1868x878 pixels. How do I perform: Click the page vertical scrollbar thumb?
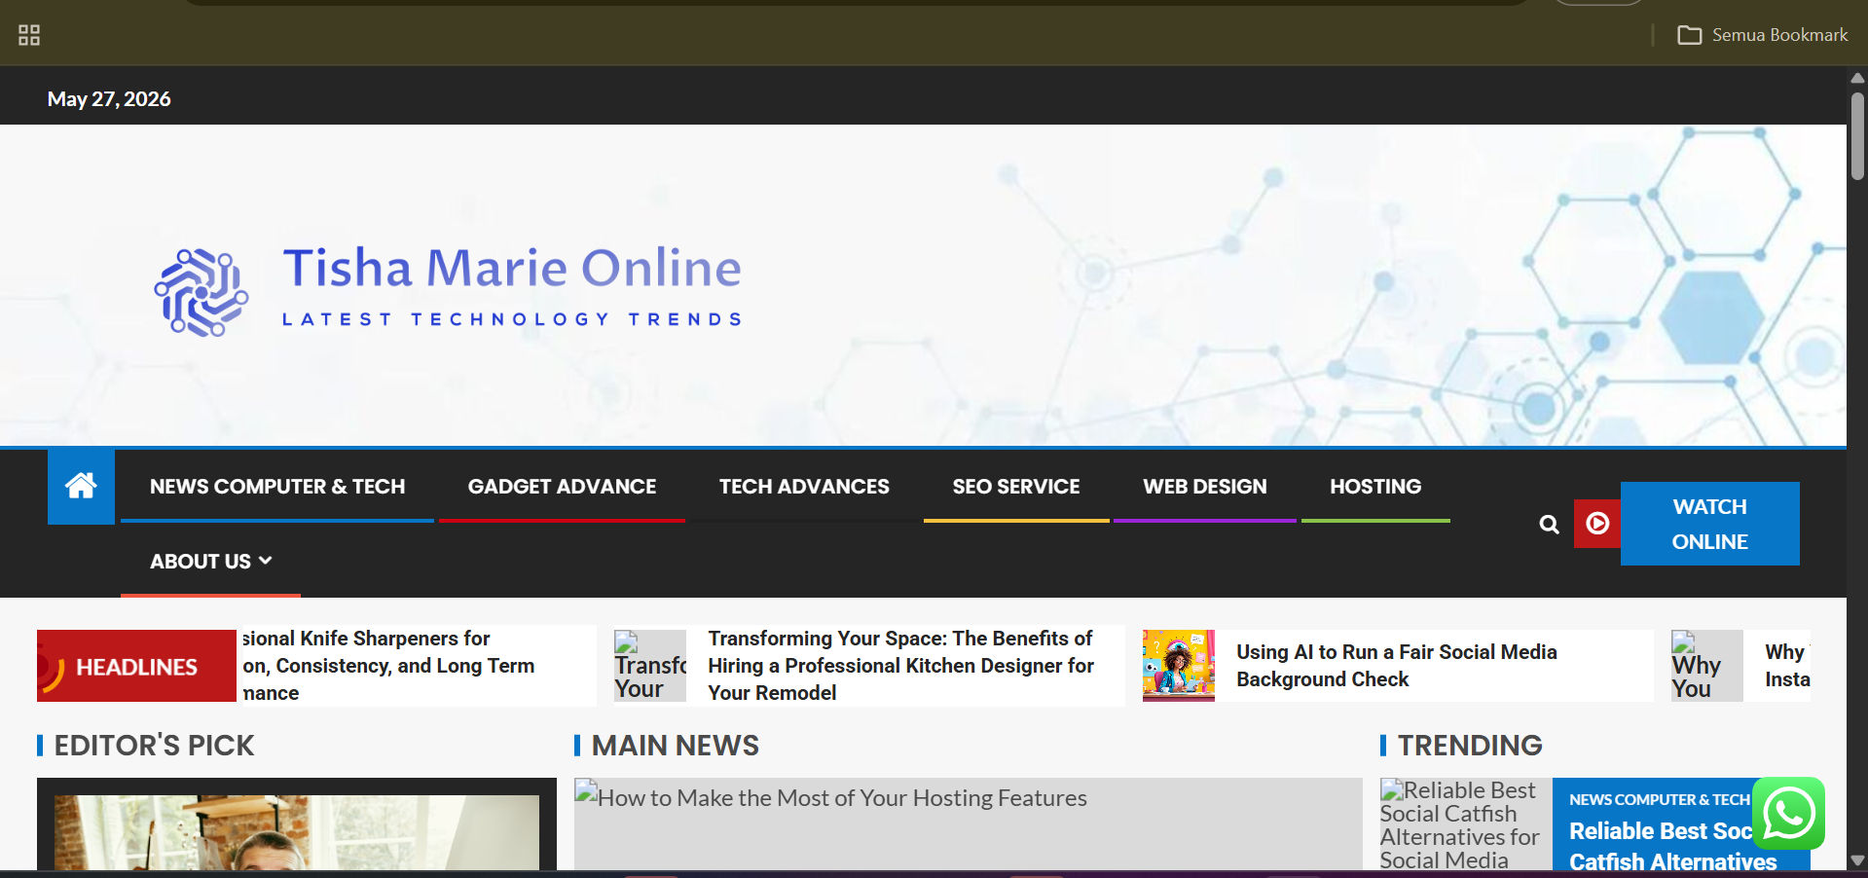point(1857,136)
